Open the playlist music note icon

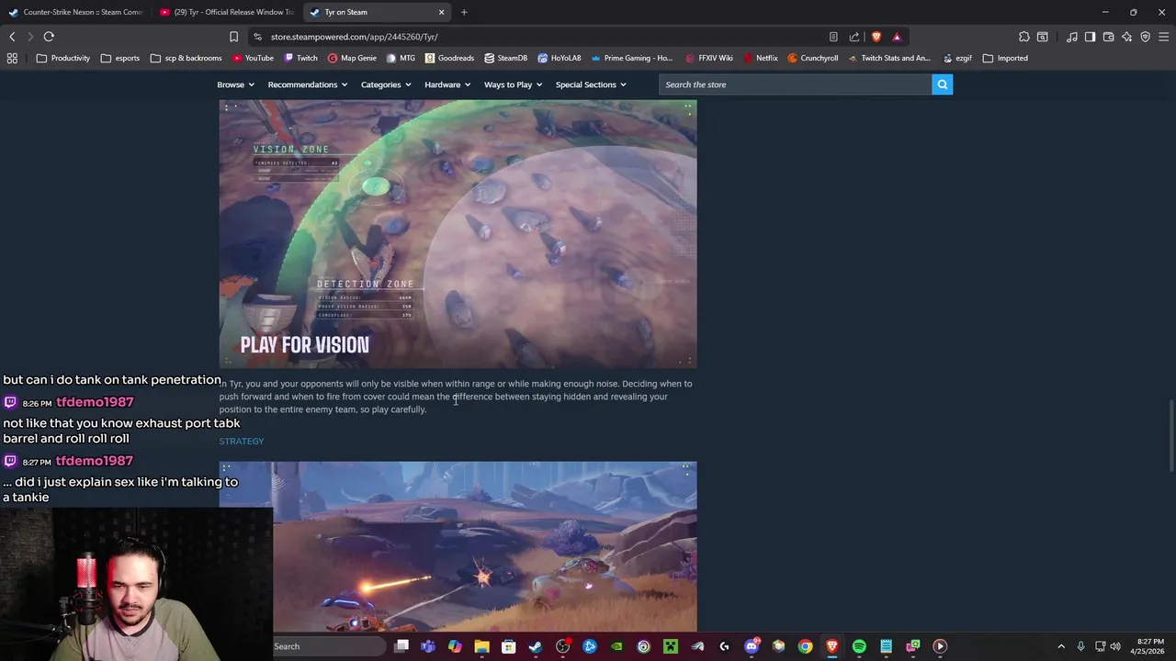[x=1072, y=37]
